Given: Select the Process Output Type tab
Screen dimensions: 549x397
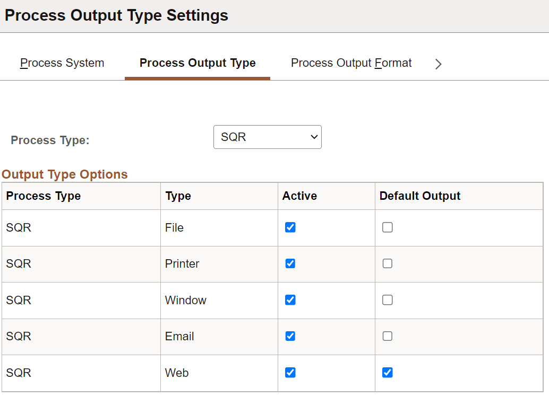Looking at the screenshot, I should pos(197,63).
